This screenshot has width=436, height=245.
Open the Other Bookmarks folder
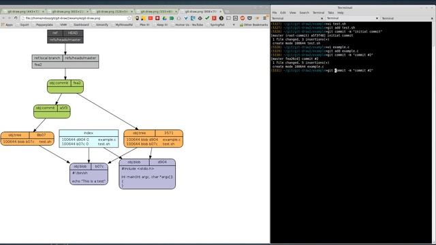click(253, 24)
